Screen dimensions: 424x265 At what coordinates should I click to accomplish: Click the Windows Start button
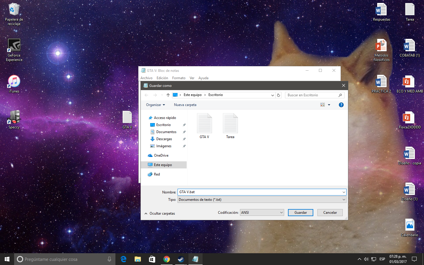(x=7, y=259)
